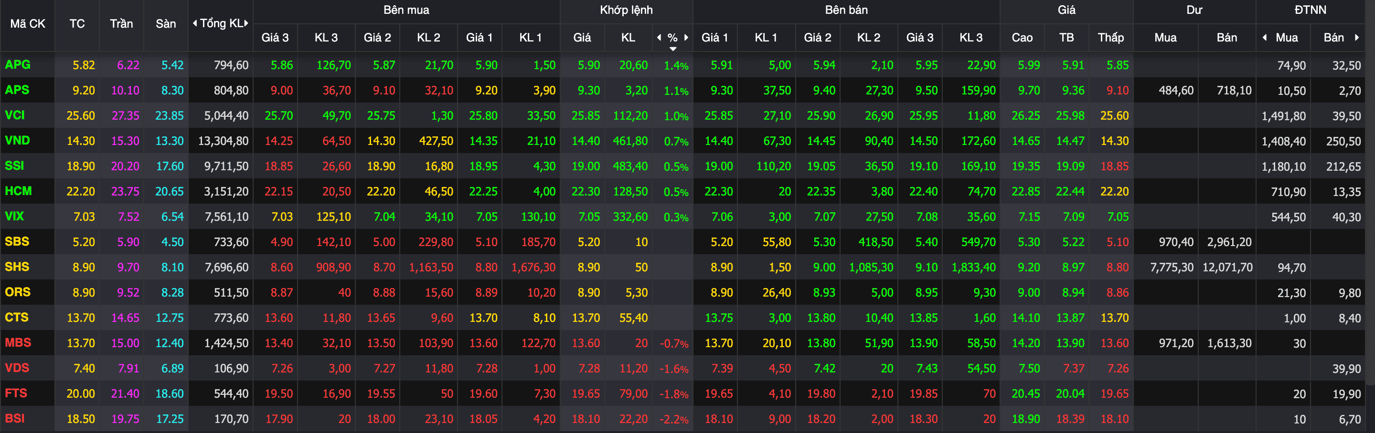Viewport: 1375px width, 433px height.
Task: Open the VDS stock symbol
Action: (17, 367)
